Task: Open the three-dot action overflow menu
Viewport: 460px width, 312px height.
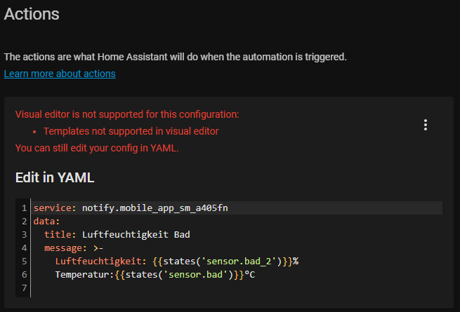Action: click(x=425, y=125)
